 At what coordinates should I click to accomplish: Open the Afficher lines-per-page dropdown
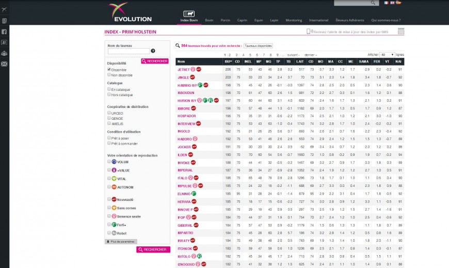click(387, 54)
